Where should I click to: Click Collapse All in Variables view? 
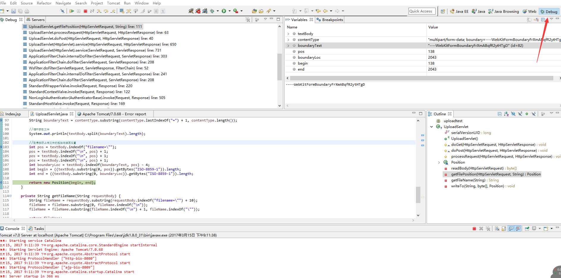(543, 20)
